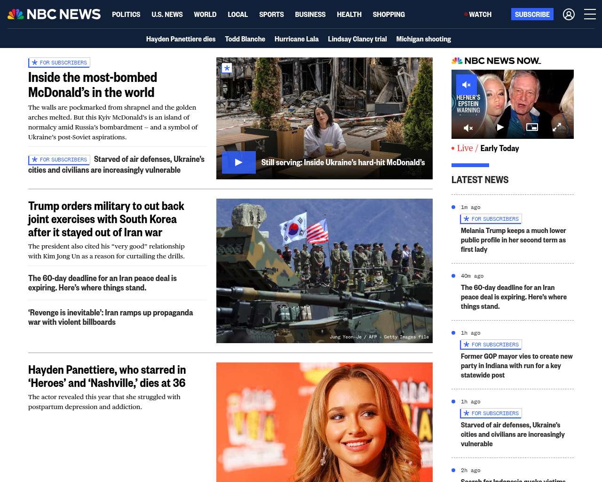Open the Starved of air defenses story under the McDonald's article
The height and width of the screenshot is (482, 602).
[116, 164]
